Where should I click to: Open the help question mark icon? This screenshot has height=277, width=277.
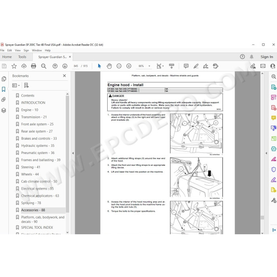(x=242, y=57)
